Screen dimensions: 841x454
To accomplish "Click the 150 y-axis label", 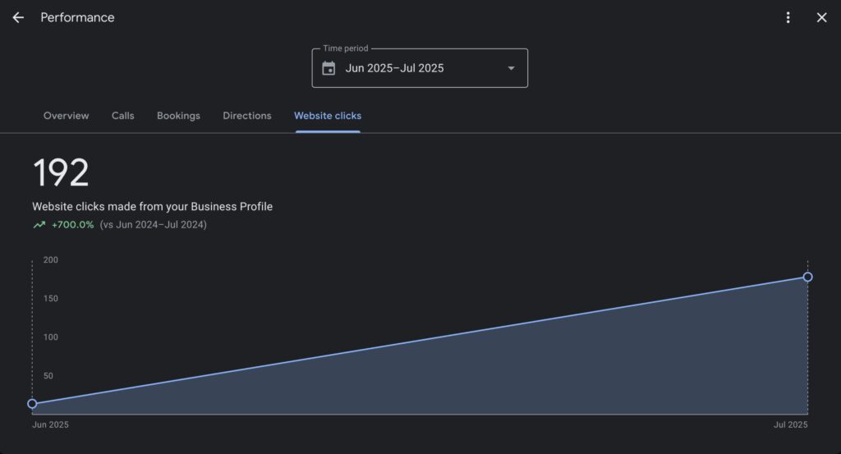I will tap(50, 299).
